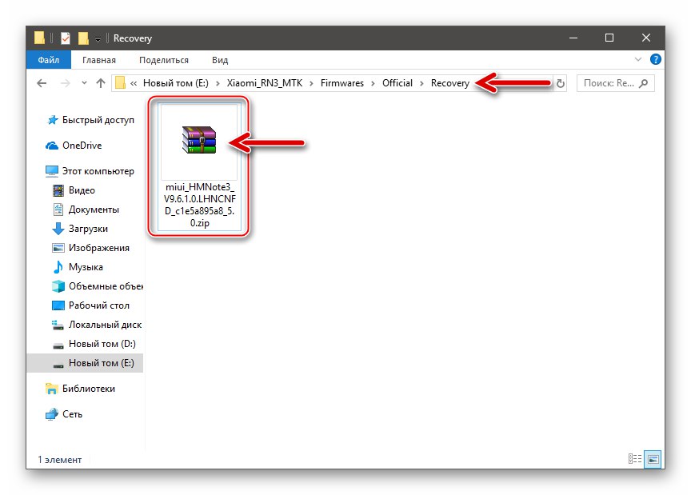Switch to the Главная ribbon tab

pos(98,60)
